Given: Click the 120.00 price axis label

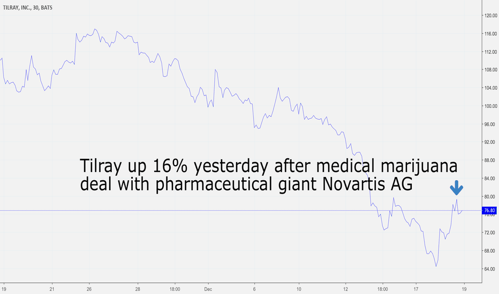Looking at the screenshot, I should [490, 16].
